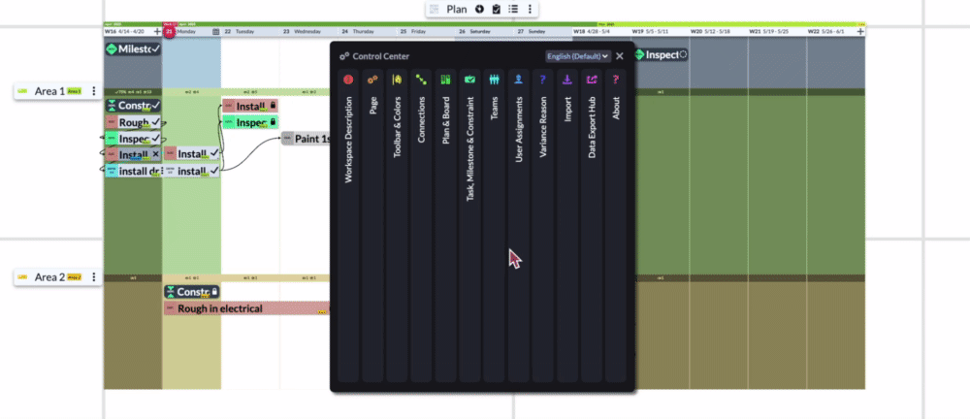Select the red date 21 marker
The height and width of the screenshot is (419, 970).
pyautogui.click(x=169, y=31)
